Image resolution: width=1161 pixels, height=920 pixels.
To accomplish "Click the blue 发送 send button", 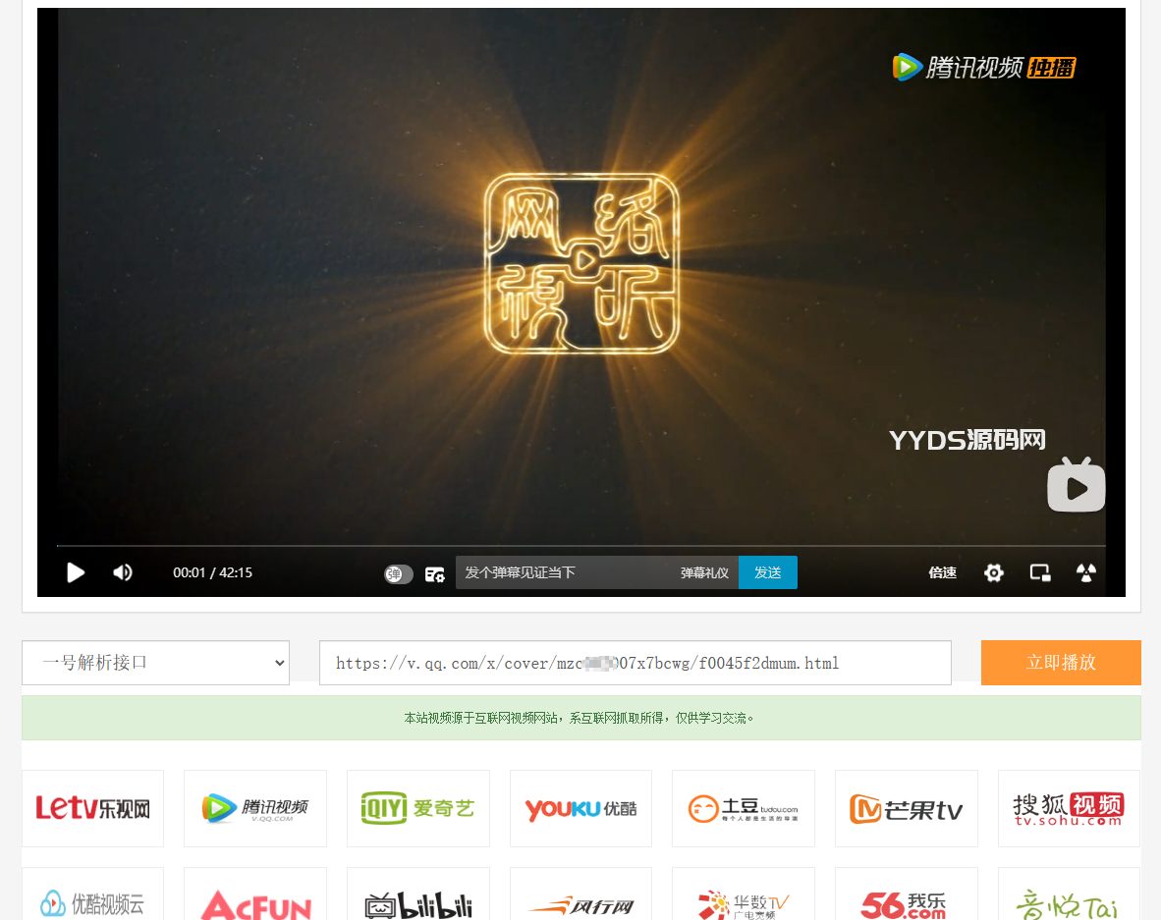I will tap(767, 572).
